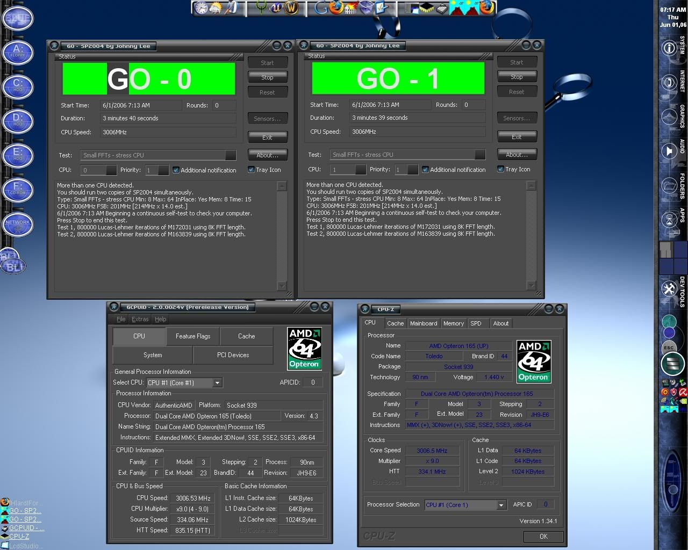Open Google icon in top dock
The height and width of the screenshot is (550, 688).
tap(321, 8)
